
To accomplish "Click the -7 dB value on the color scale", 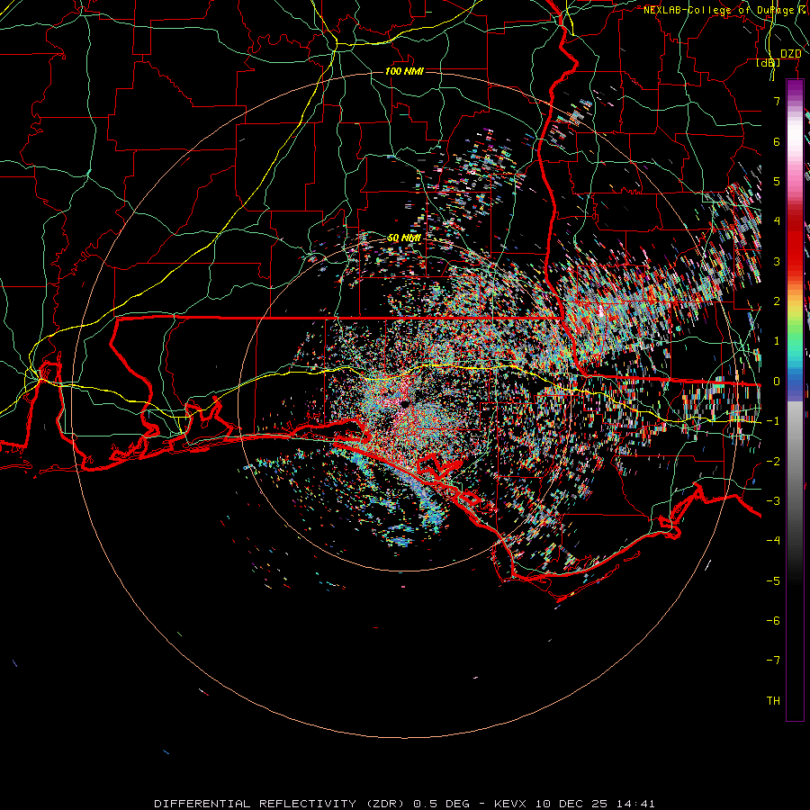I will tap(773, 661).
